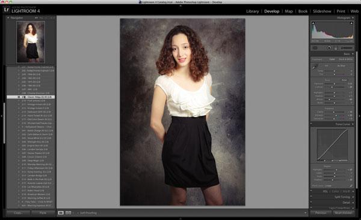Screen dimensions: 361x220
Task: Switch to before/after view icon
Action: pos(69,213)
